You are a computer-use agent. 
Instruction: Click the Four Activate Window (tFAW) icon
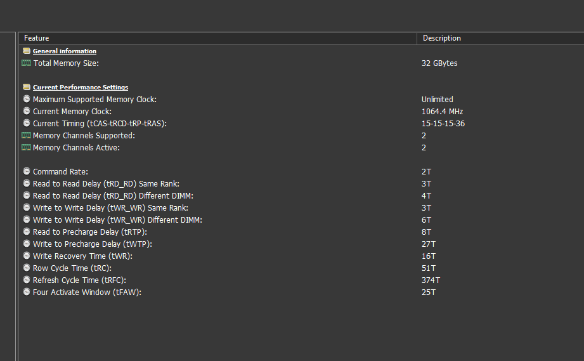27,292
